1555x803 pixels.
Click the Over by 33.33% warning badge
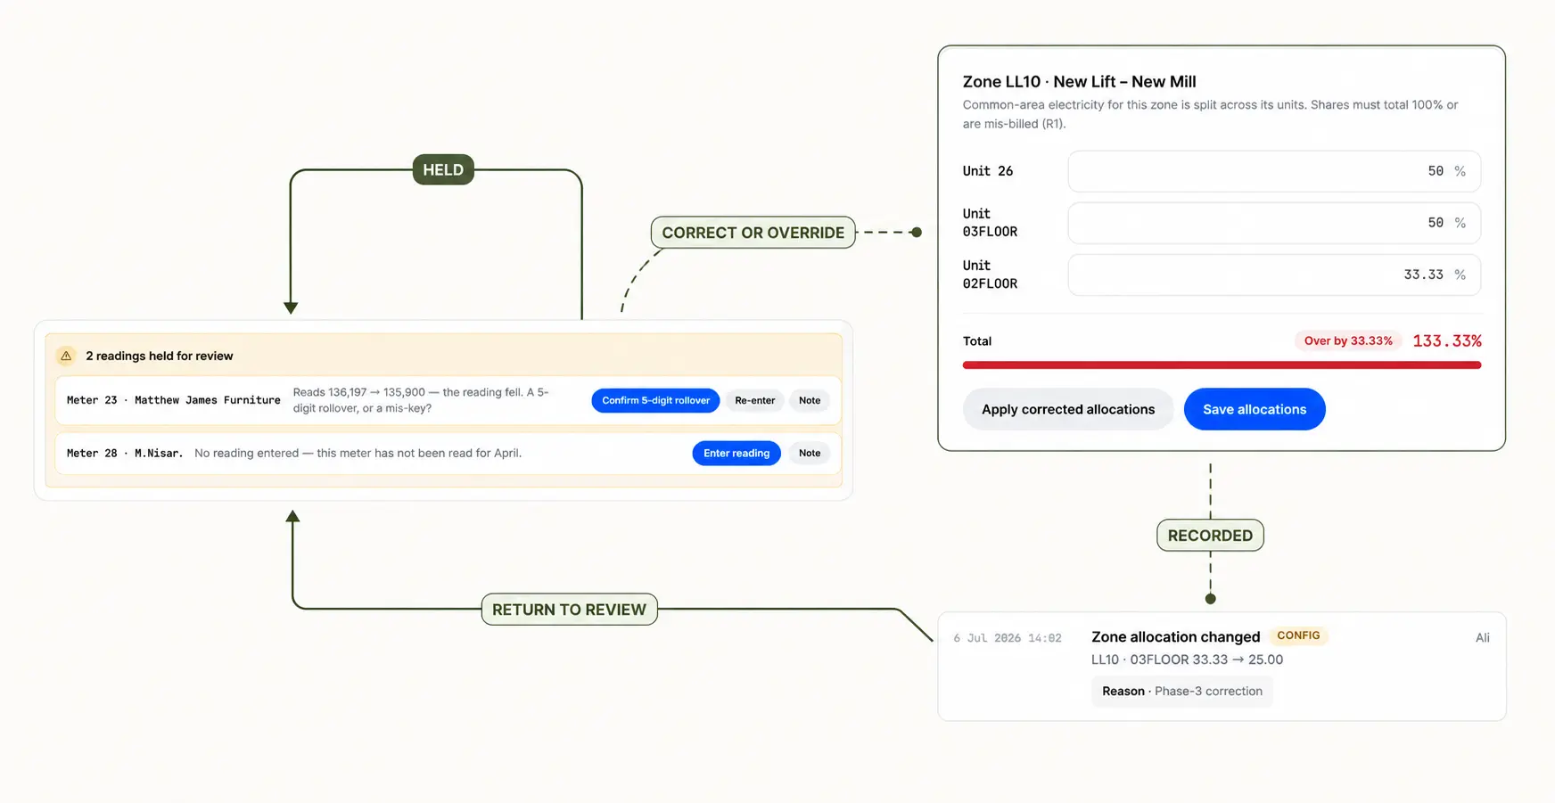click(x=1348, y=340)
